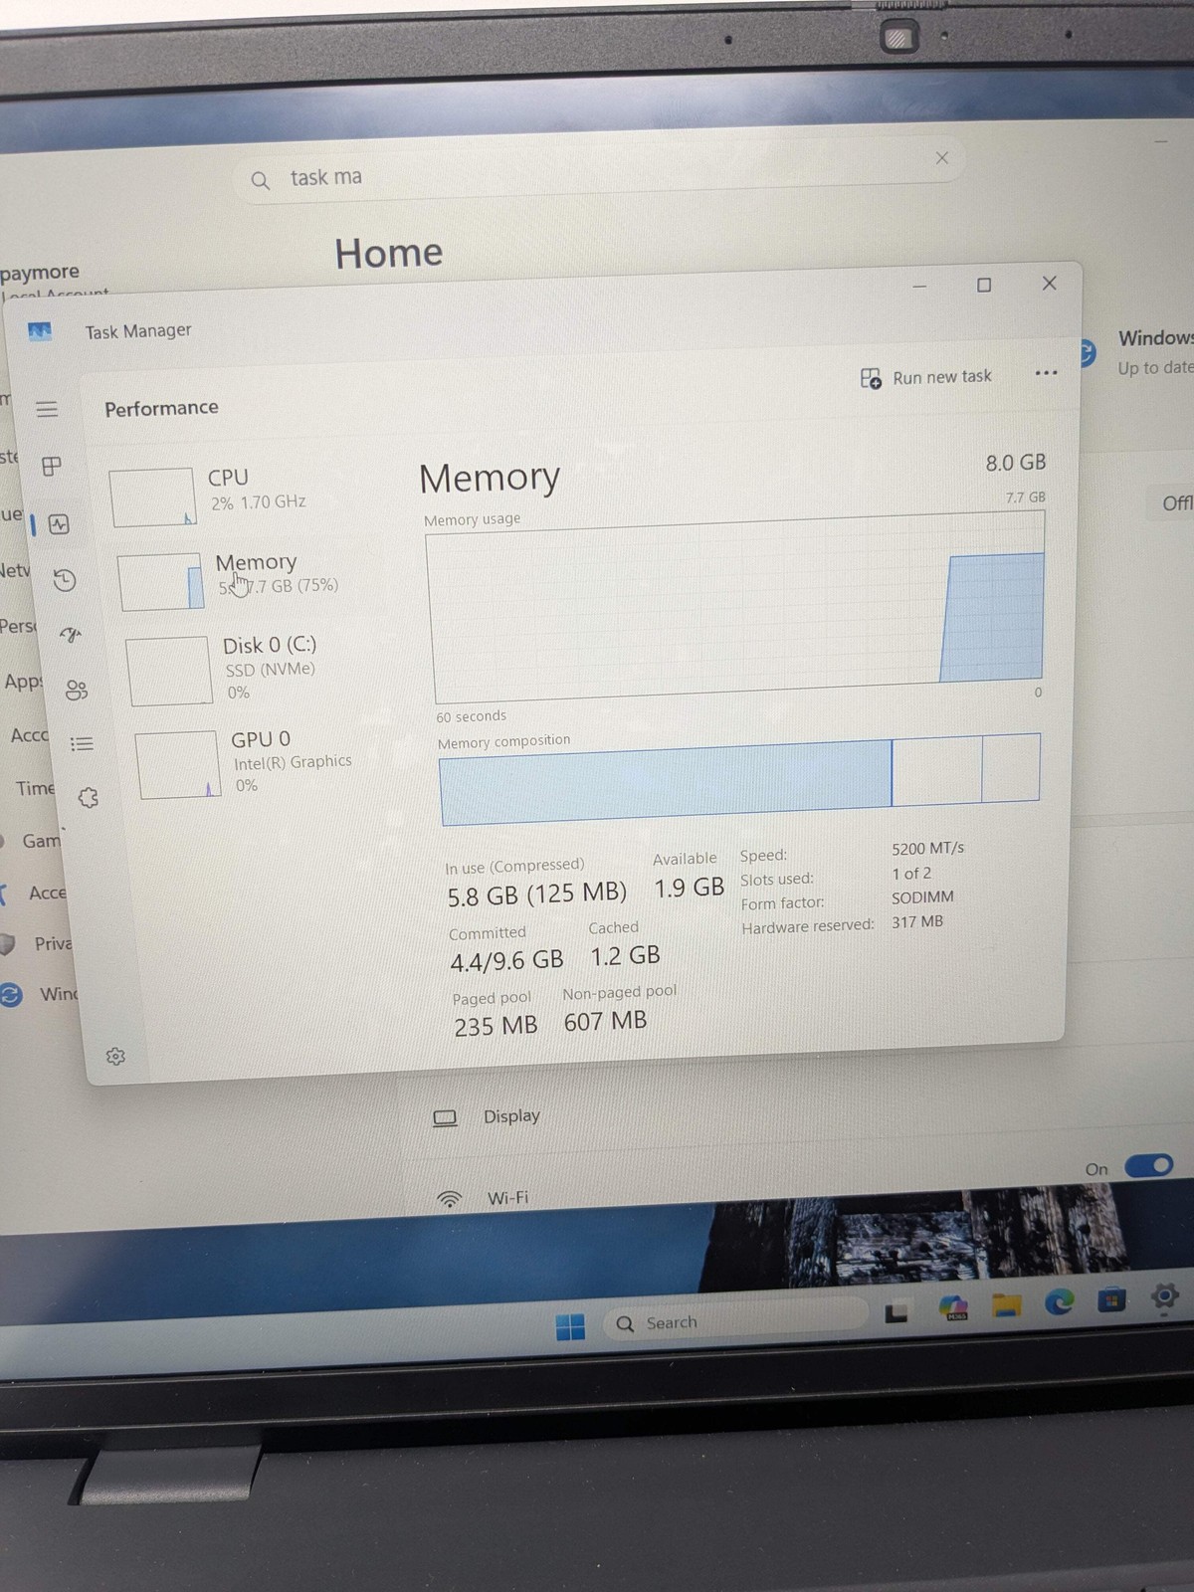The height and width of the screenshot is (1592, 1194).
Task: Click the 'SODIMM' form factor value
Action: point(922,897)
